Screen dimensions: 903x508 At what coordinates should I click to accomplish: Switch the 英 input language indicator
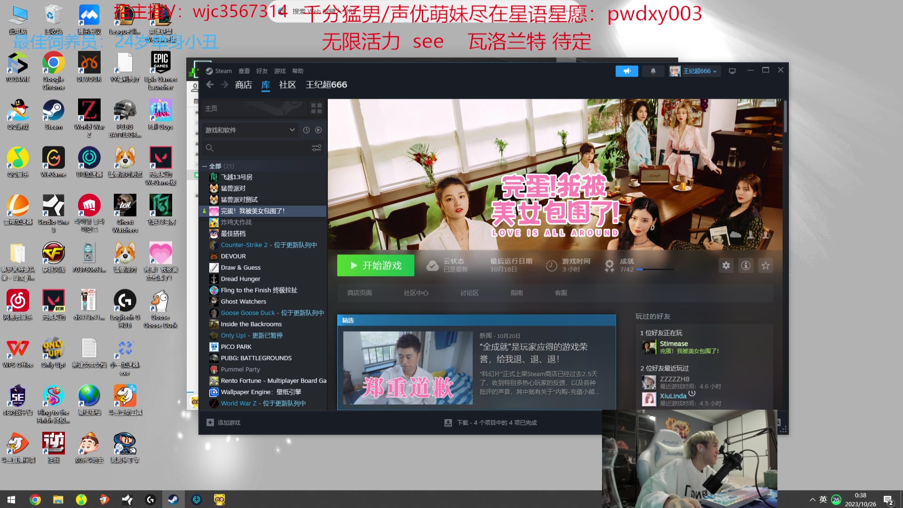click(x=823, y=500)
